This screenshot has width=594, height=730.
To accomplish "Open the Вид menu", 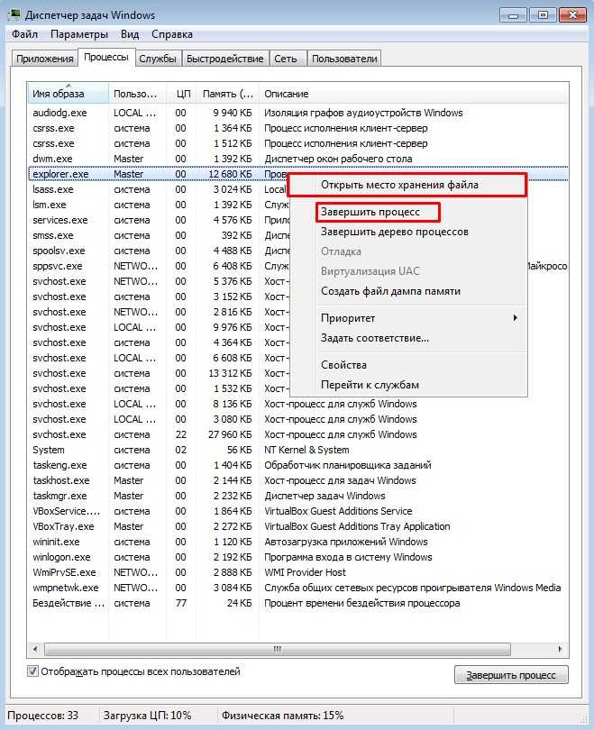I will click(x=130, y=34).
